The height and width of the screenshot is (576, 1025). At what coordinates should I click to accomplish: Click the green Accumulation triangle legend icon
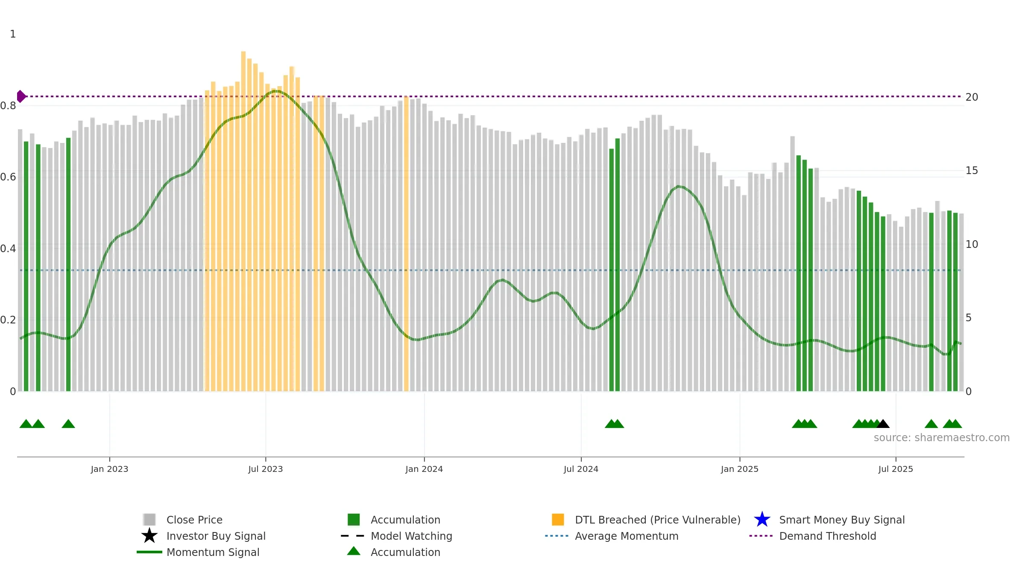(x=354, y=551)
